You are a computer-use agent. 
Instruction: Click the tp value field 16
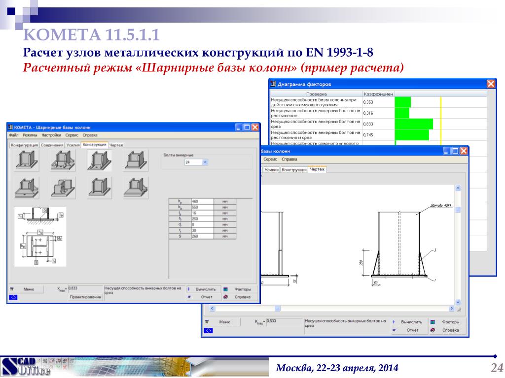click(x=202, y=213)
